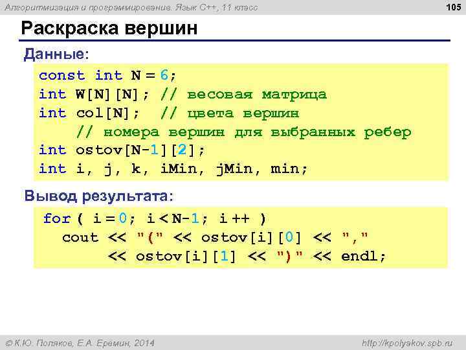Click the code "int W[N][N];"
This screenshot has height=350, width=466.
point(94,95)
